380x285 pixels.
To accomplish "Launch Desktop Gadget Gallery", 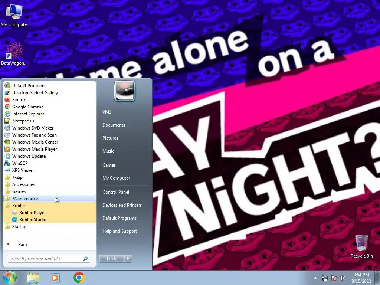I will [x=50, y=92].
